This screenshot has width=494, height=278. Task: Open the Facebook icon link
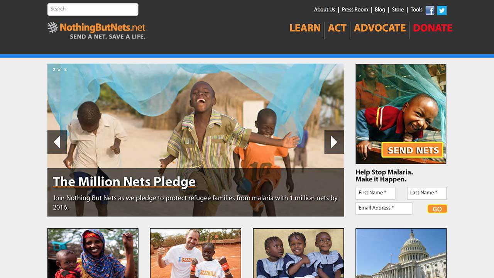click(x=430, y=10)
